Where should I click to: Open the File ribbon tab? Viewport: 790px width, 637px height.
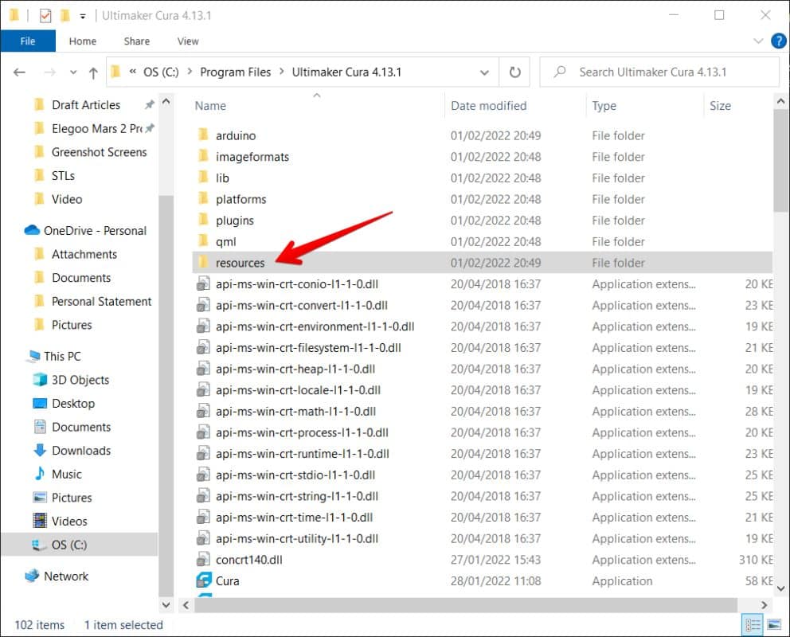[28, 41]
